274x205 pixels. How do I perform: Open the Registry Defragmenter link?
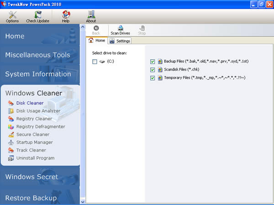click(x=41, y=127)
